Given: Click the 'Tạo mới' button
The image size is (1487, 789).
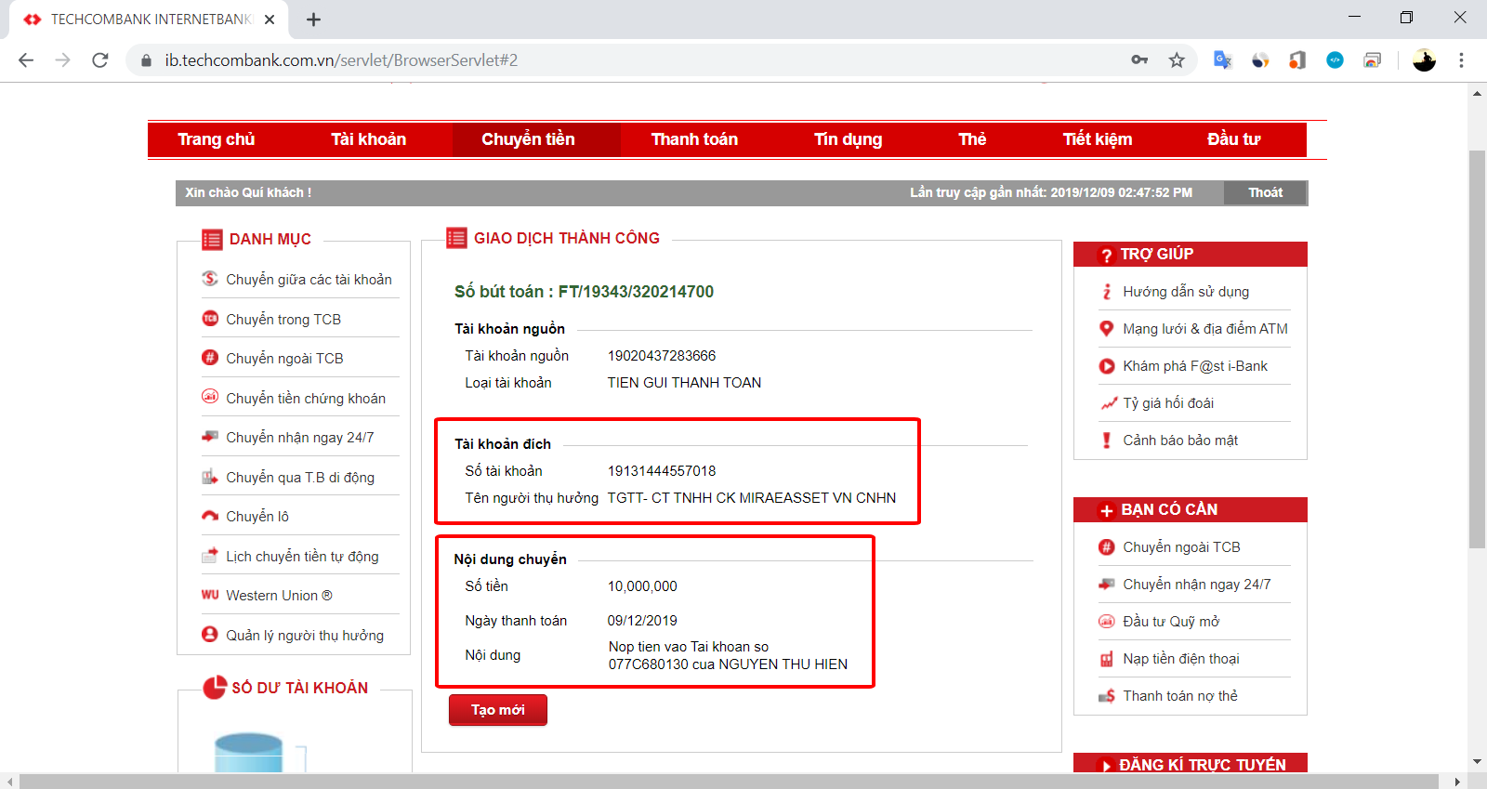Looking at the screenshot, I should tap(498, 710).
